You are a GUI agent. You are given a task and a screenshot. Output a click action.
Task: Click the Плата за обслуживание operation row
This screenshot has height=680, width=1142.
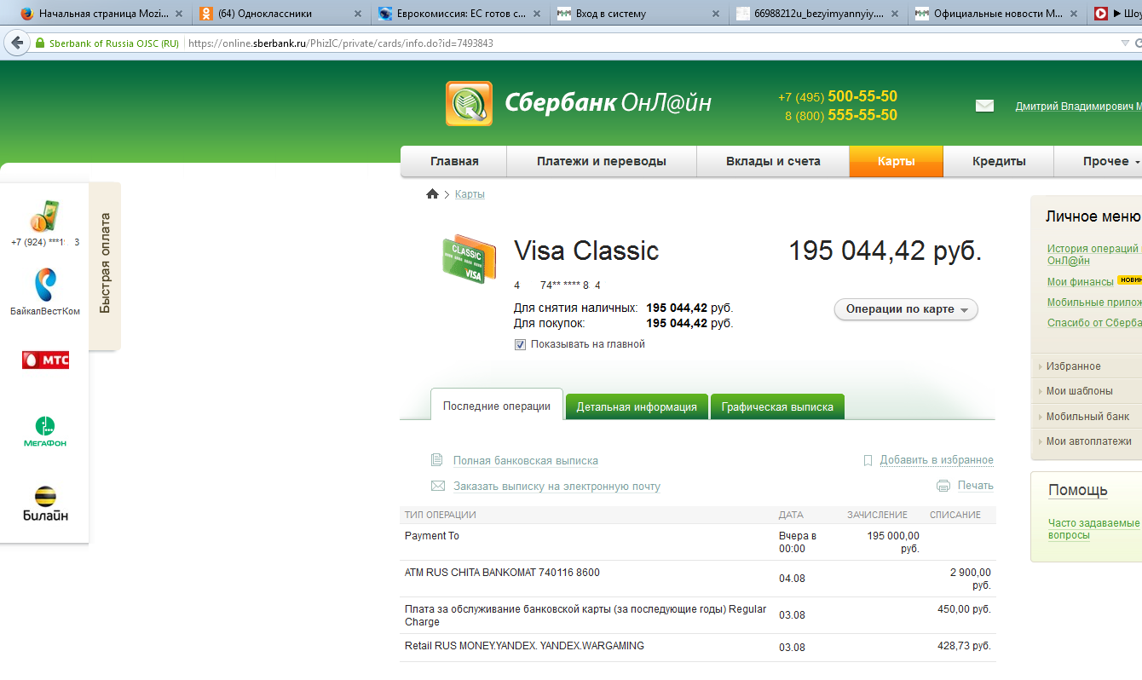pos(697,615)
